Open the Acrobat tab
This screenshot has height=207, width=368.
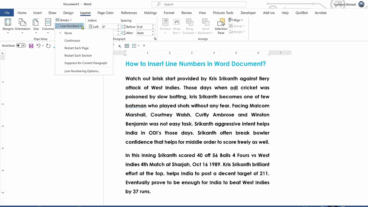[321, 13]
